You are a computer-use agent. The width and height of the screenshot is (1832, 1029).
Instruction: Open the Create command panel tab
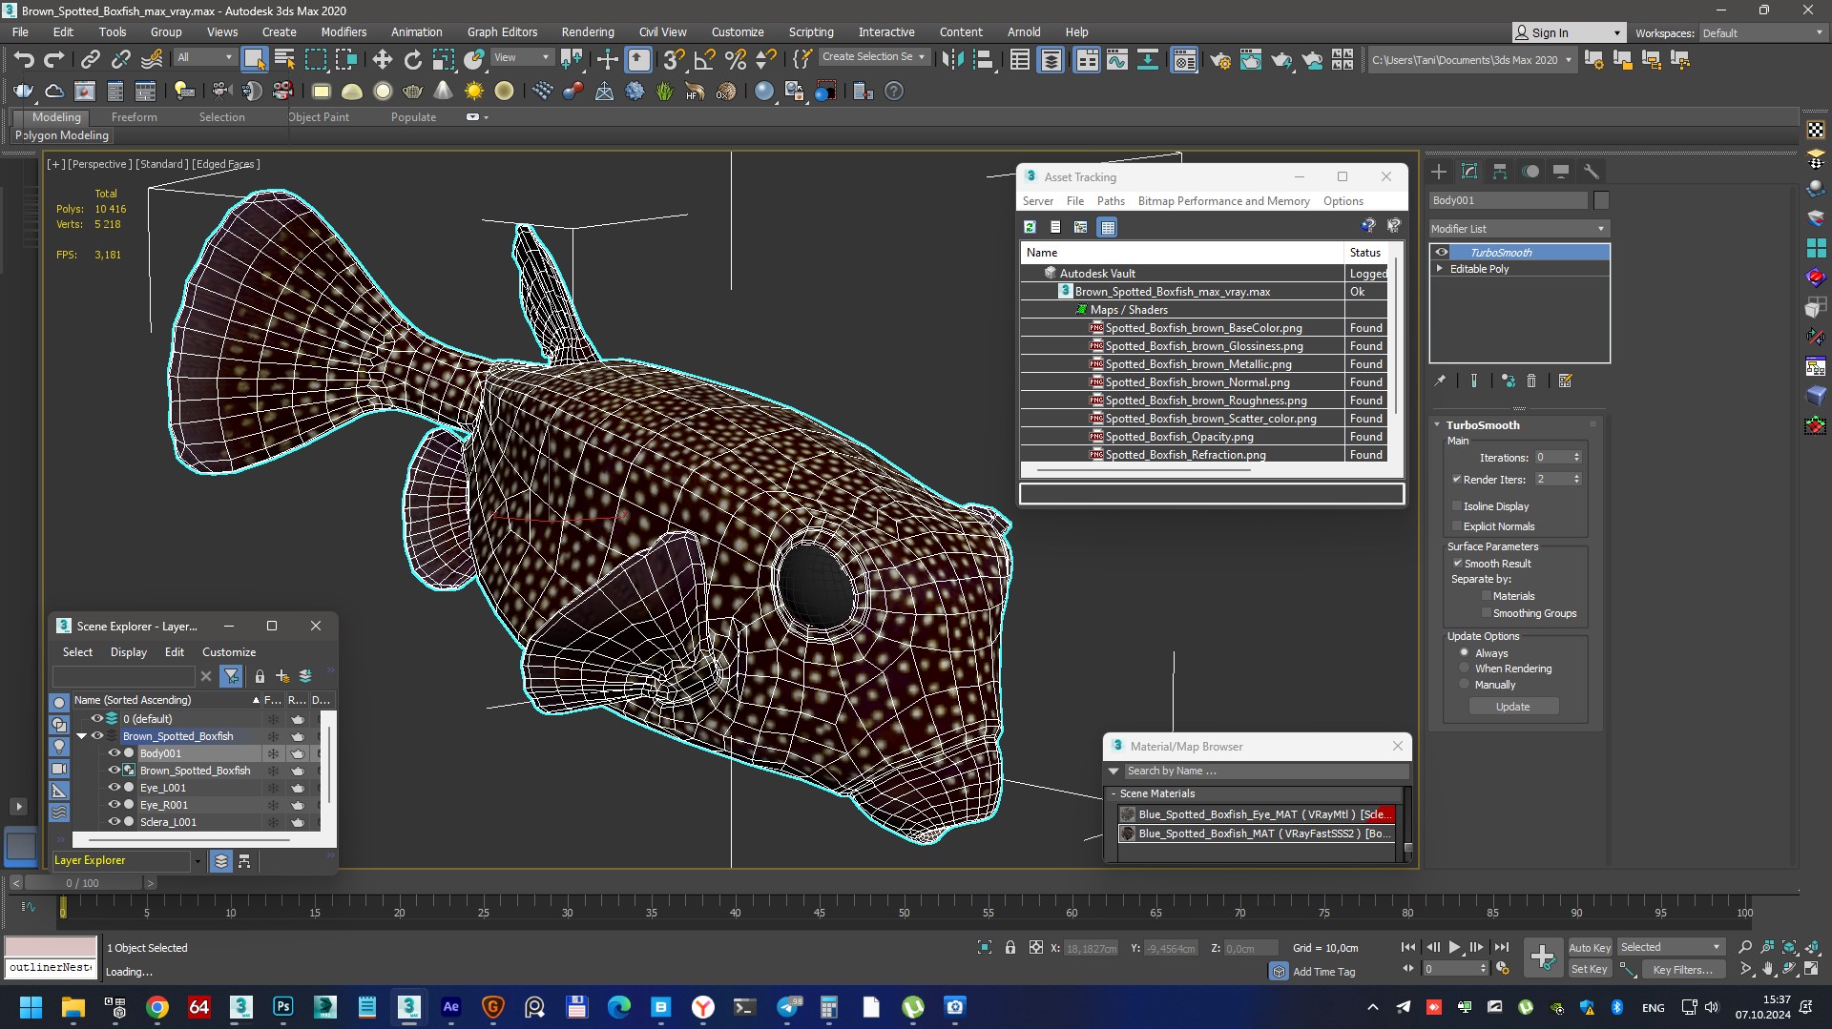1439,172
